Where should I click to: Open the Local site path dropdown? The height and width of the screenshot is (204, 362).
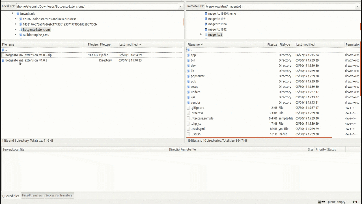[x=180, y=6]
